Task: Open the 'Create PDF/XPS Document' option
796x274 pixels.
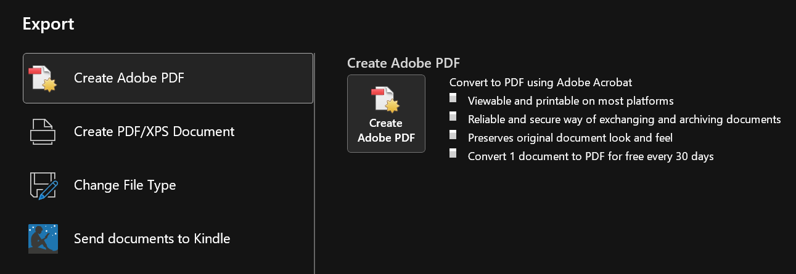Action: [154, 132]
